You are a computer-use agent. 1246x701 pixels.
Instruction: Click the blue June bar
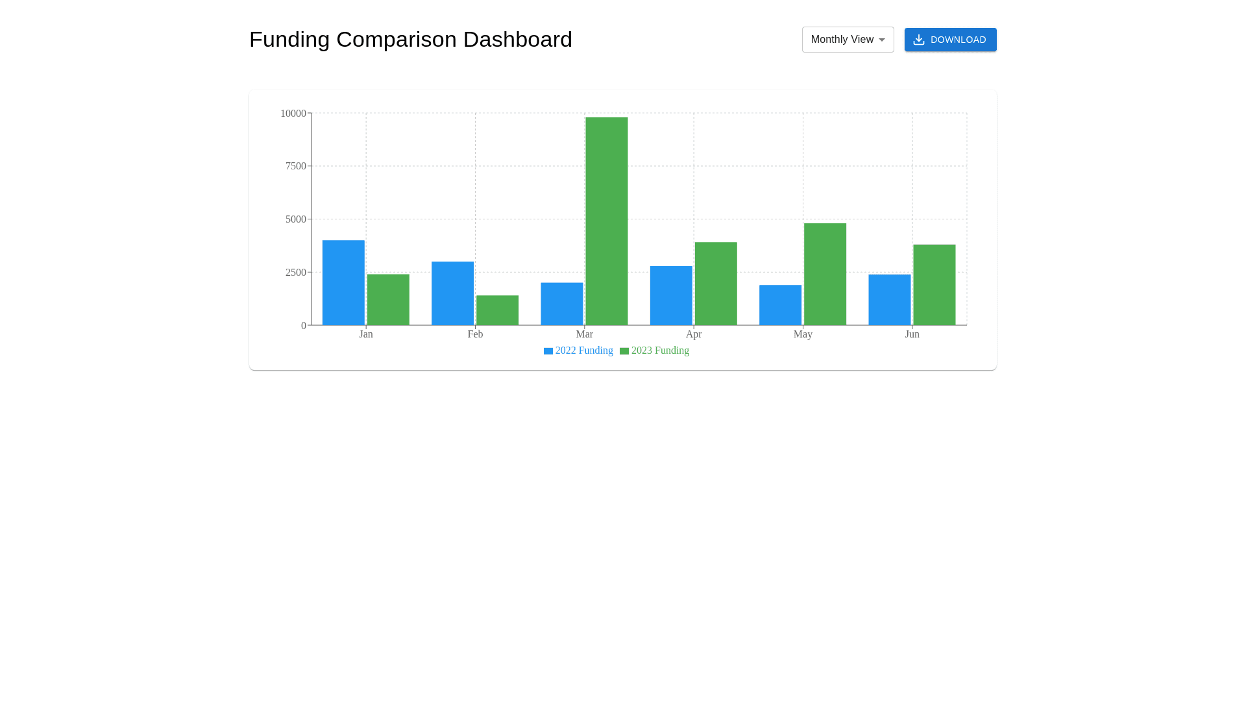tap(889, 300)
